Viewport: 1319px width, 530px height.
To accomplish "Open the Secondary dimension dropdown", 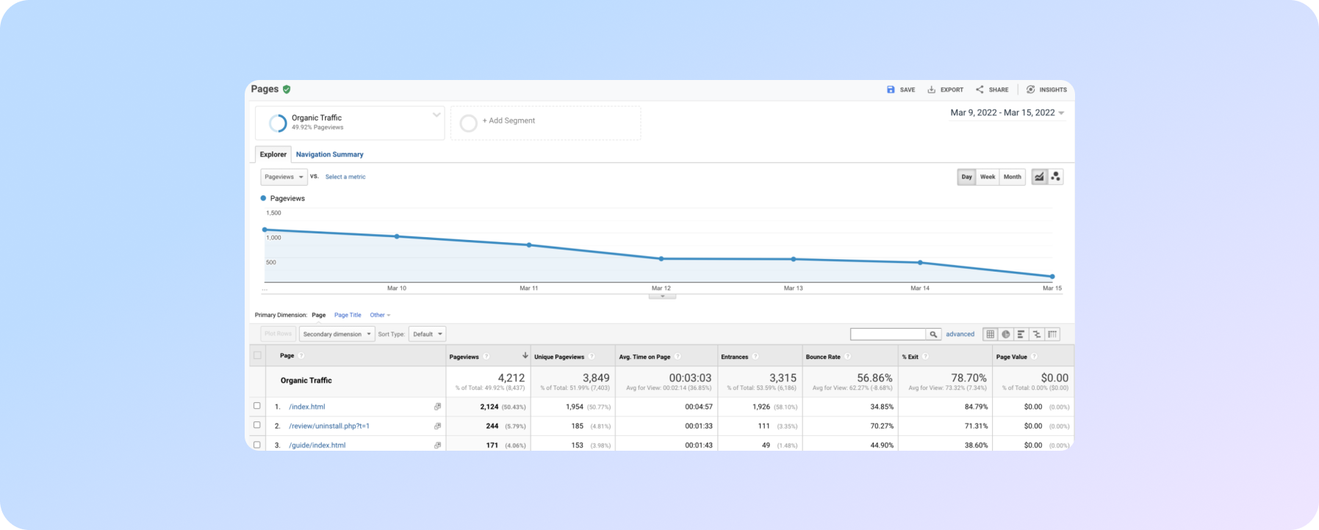I will (x=337, y=334).
